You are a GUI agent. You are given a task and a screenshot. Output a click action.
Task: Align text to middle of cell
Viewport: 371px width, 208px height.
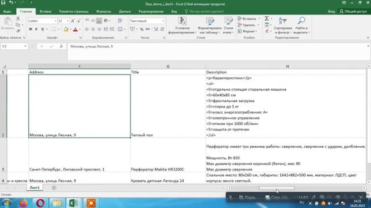pos(93,21)
